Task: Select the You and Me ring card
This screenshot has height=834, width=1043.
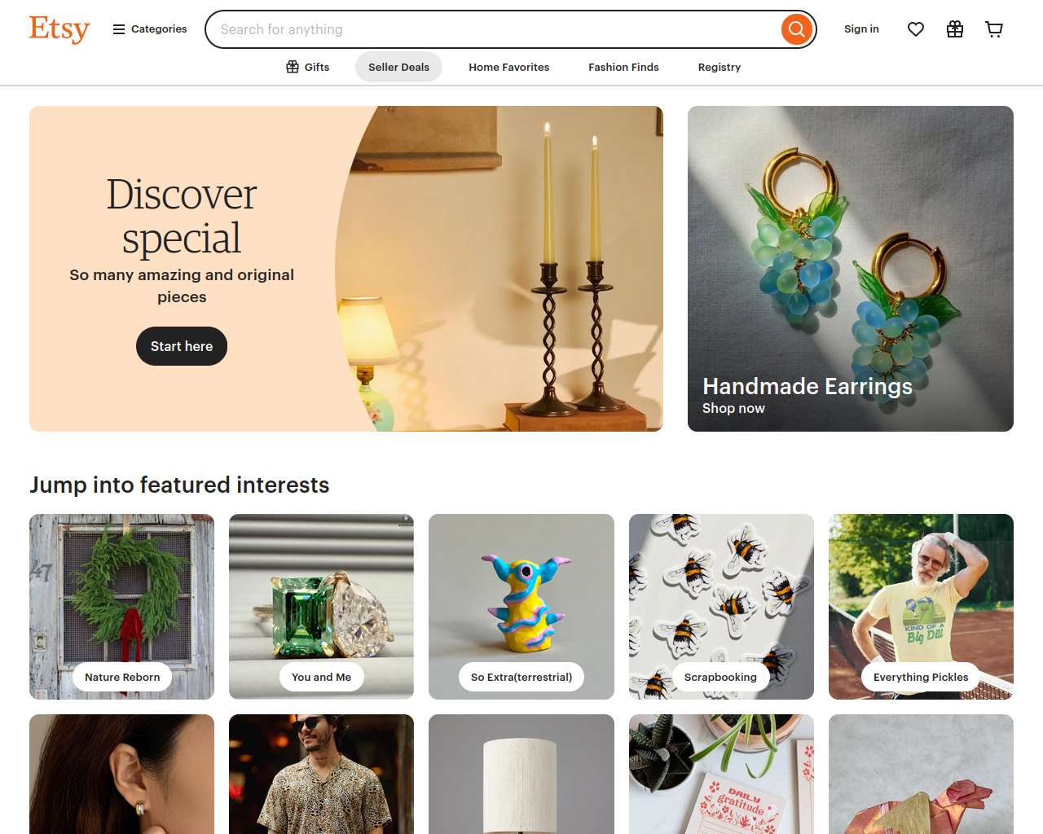Action: 322,607
